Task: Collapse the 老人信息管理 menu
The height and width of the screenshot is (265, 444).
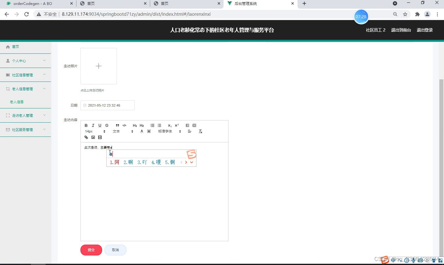Action: pos(26,89)
